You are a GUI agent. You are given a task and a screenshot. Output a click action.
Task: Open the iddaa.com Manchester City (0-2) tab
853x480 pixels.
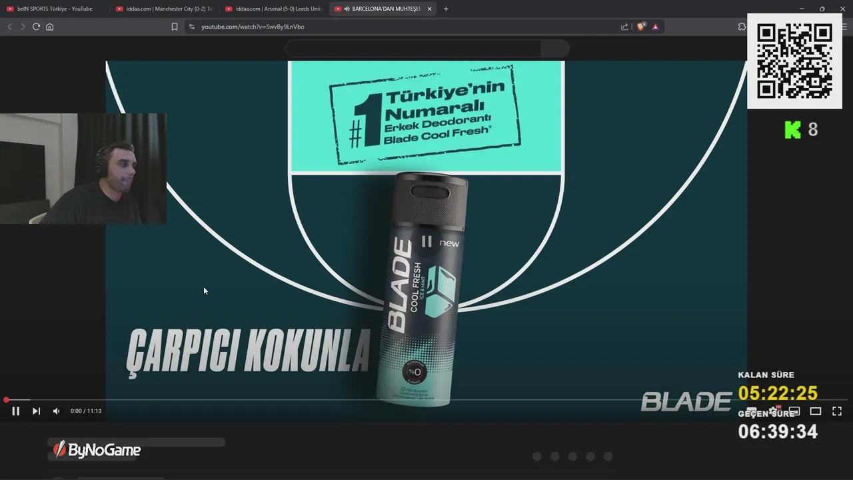coord(163,9)
